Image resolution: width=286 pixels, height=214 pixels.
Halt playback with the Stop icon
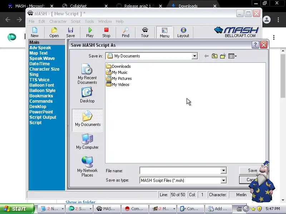106,32
